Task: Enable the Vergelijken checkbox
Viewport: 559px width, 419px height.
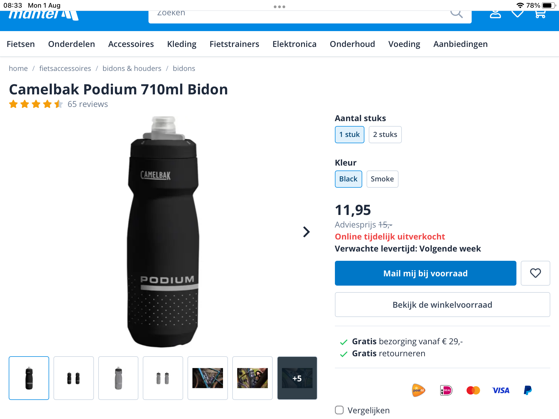Action: tap(339, 410)
